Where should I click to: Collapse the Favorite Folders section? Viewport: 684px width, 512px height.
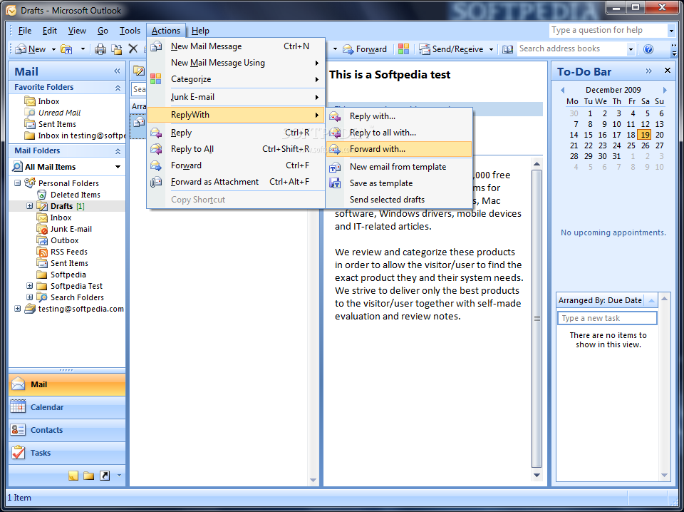[118, 88]
